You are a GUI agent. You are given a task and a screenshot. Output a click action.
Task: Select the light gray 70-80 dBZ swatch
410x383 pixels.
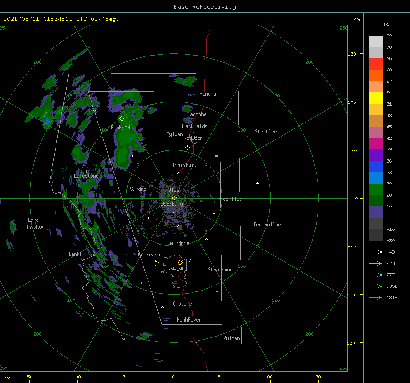pyautogui.click(x=375, y=41)
